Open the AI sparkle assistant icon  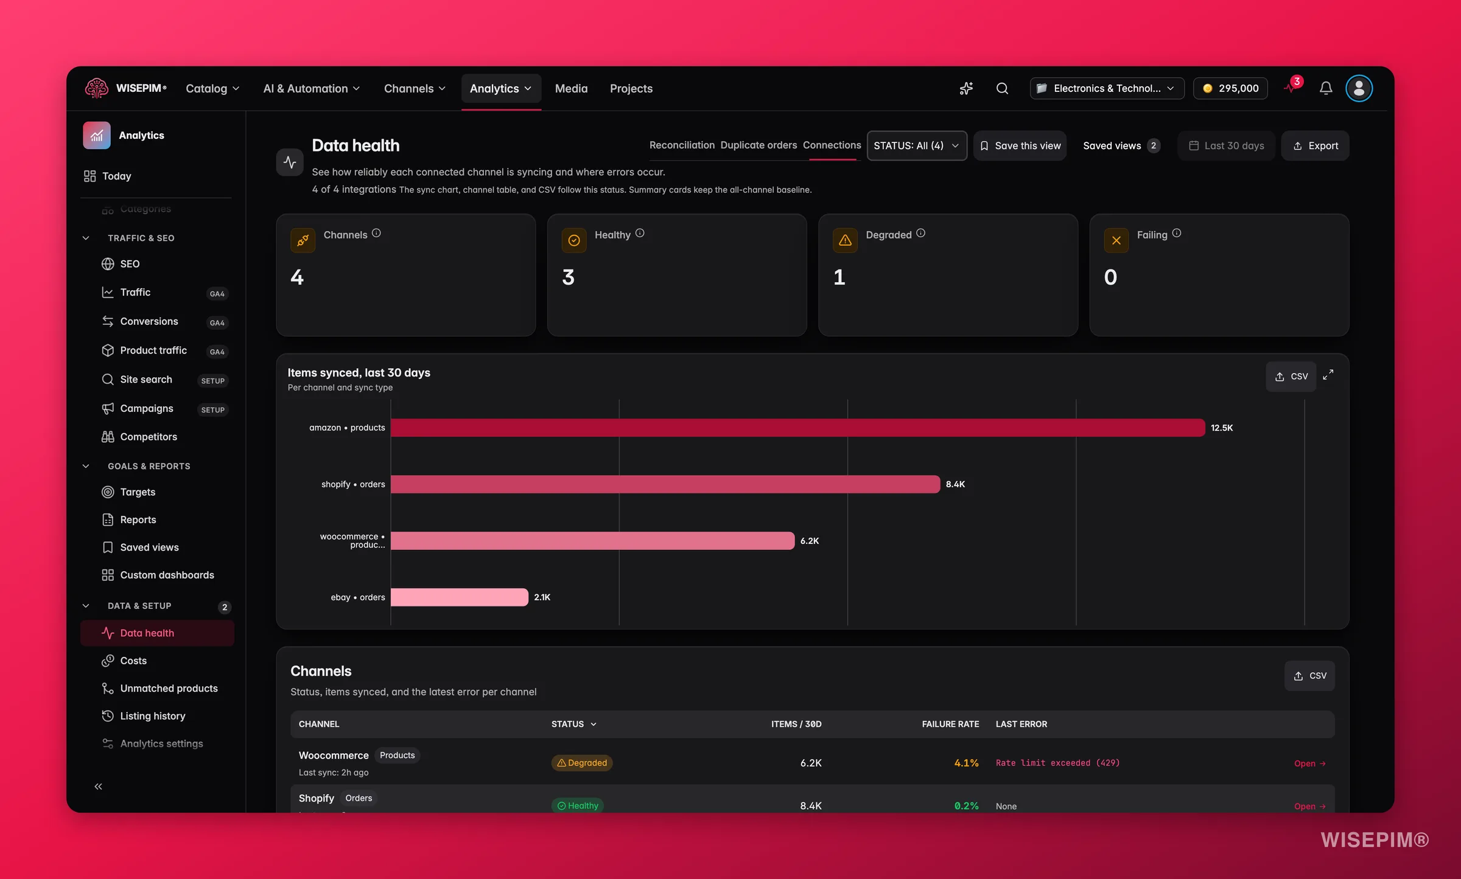966,88
